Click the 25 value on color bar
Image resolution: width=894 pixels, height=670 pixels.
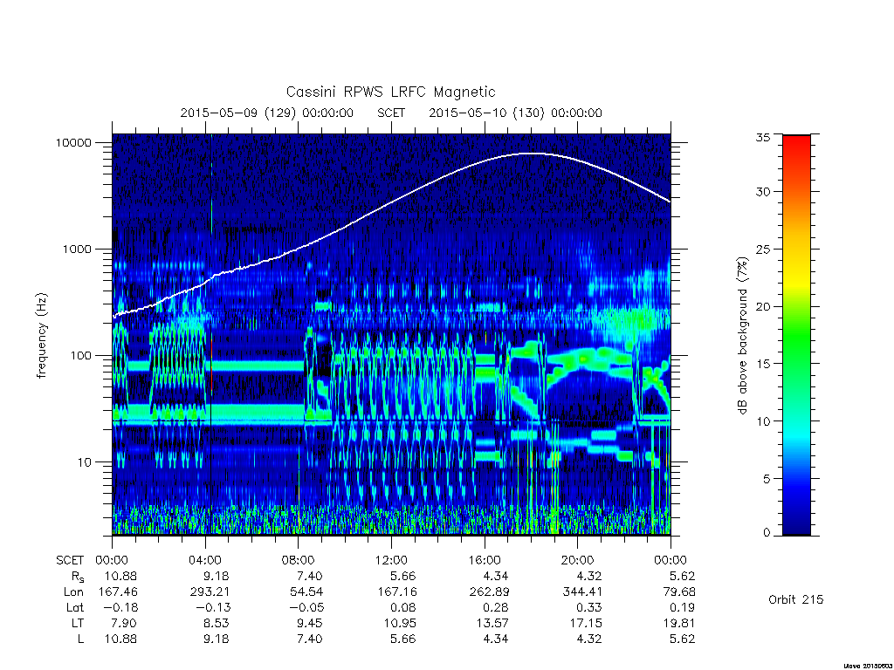pos(762,250)
